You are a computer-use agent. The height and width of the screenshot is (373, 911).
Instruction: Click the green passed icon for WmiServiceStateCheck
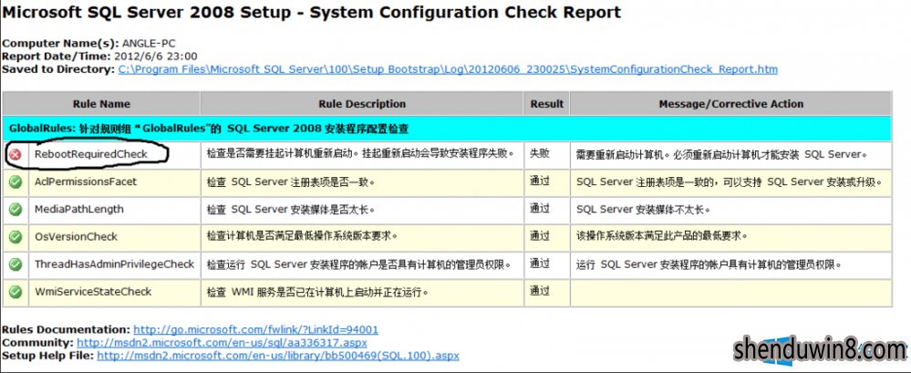[16, 292]
